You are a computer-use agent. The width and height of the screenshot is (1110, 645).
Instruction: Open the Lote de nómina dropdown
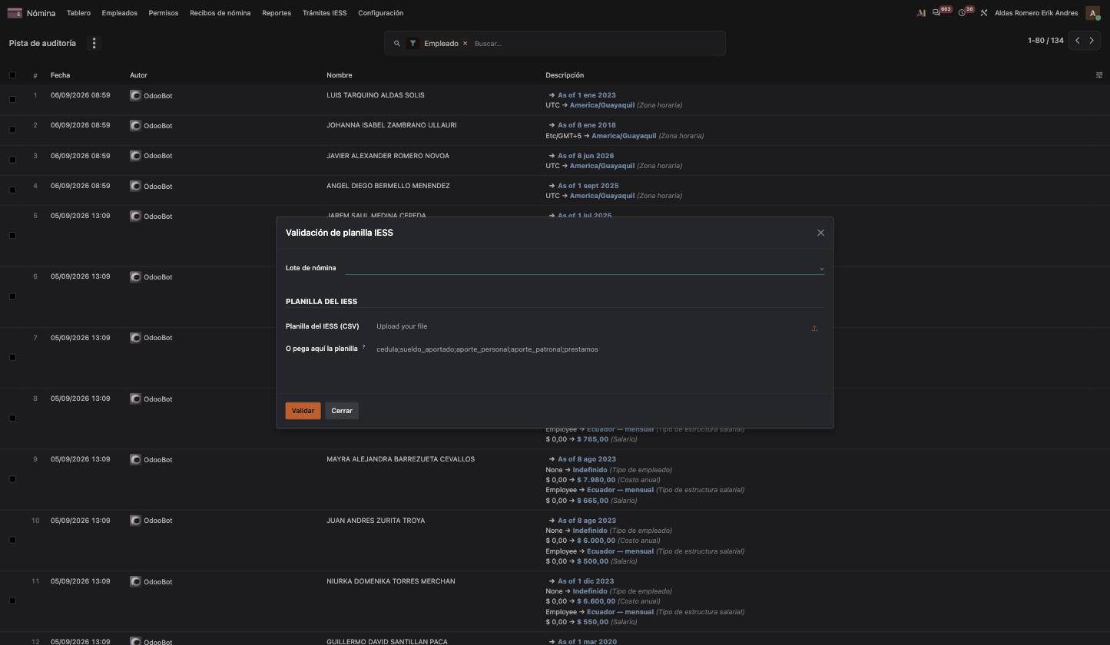pos(585,268)
